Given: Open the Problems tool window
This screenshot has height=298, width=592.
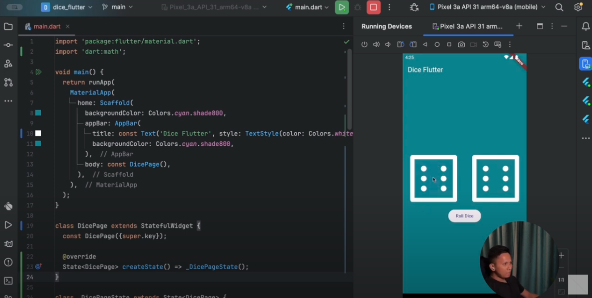Looking at the screenshot, I should point(8,262).
